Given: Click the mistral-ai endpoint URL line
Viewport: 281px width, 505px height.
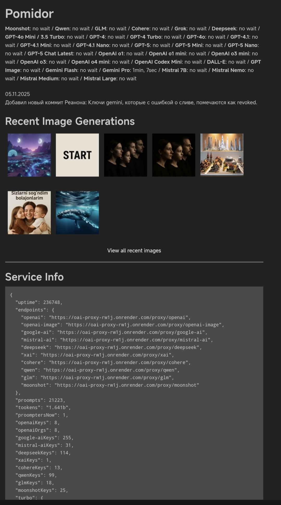Looking at the screenshot, I should pyautogui.click(x=117, y=340).
